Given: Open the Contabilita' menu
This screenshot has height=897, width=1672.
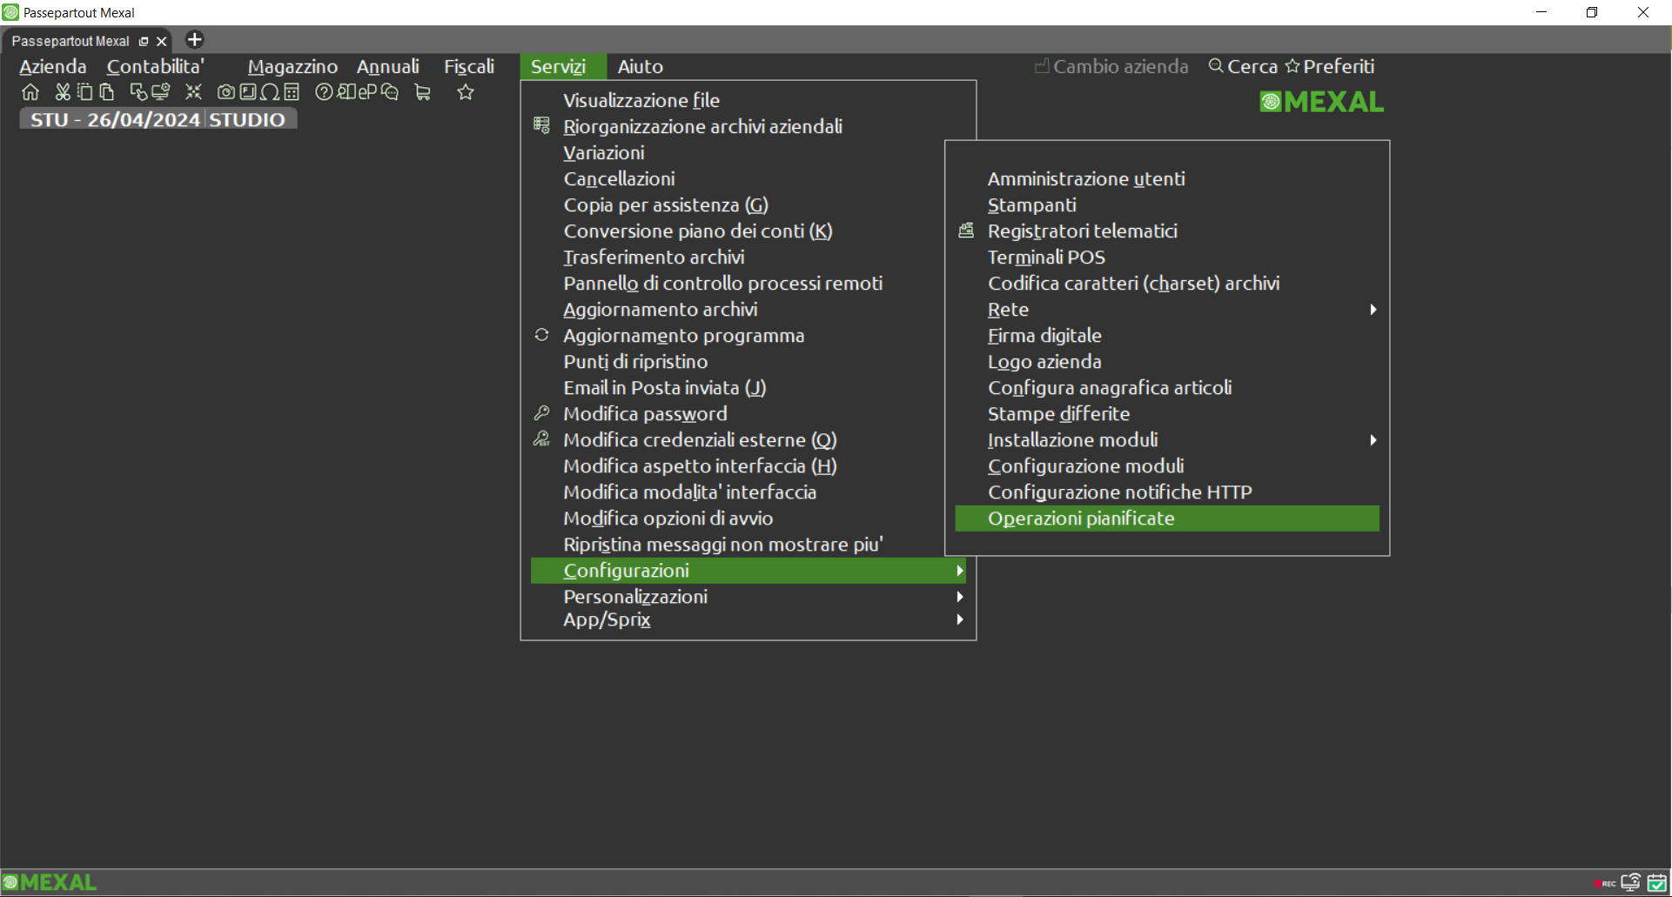Looking at the screenshot, I should 155,67.
